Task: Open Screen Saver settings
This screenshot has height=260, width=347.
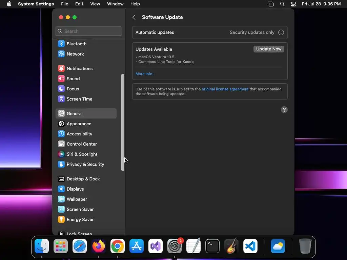Action: tap(86, 209)
